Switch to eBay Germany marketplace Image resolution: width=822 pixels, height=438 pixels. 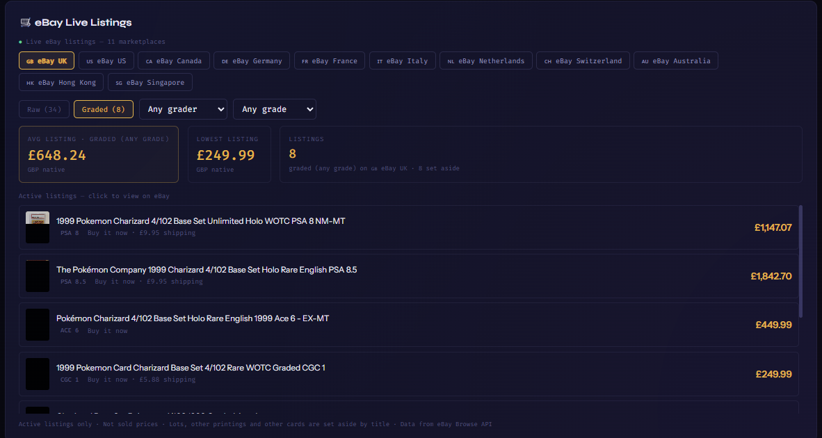pyautogui.click(x=252, y=60)
